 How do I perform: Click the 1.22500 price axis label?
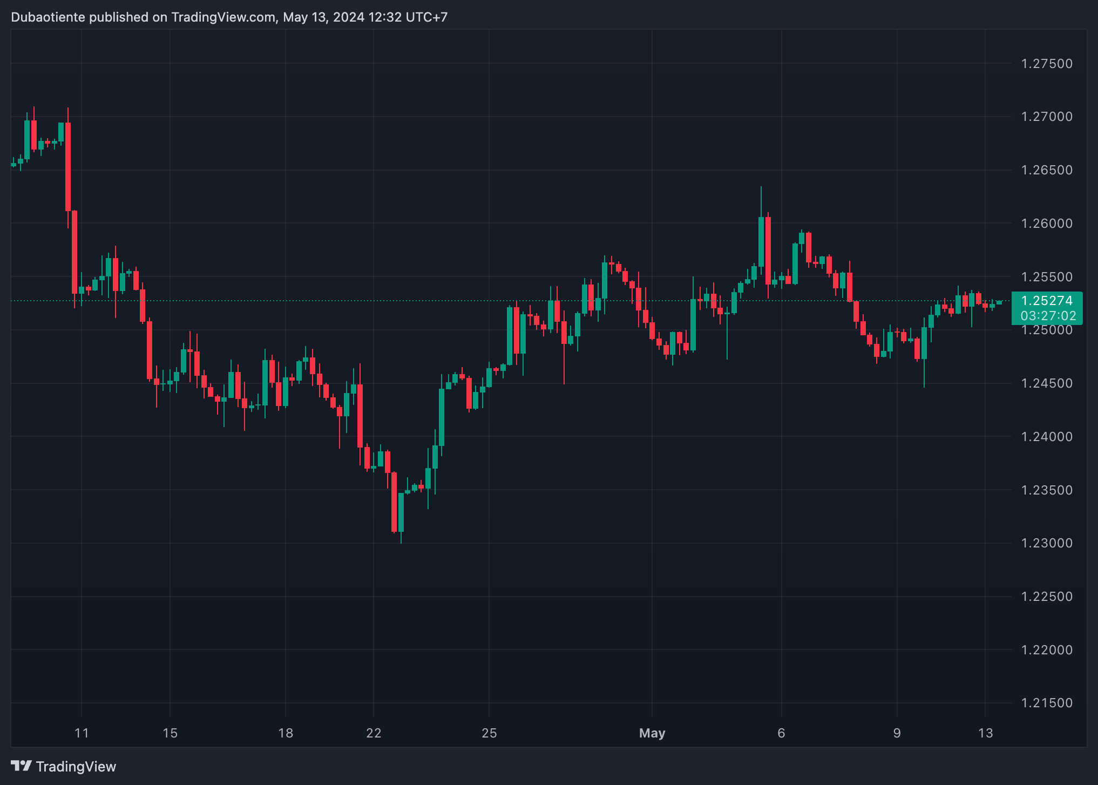(x=1047, y=597)
